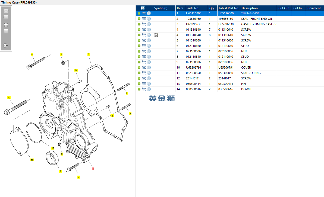
Task: Add SEAL - FRONT END OIL to cart
Action: 144,19
